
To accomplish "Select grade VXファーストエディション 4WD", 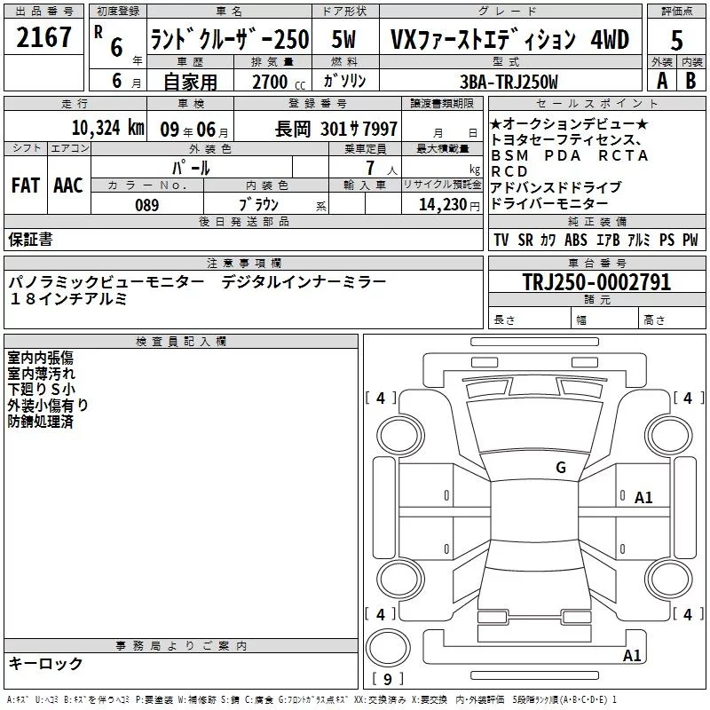I will tap(509, 39).
